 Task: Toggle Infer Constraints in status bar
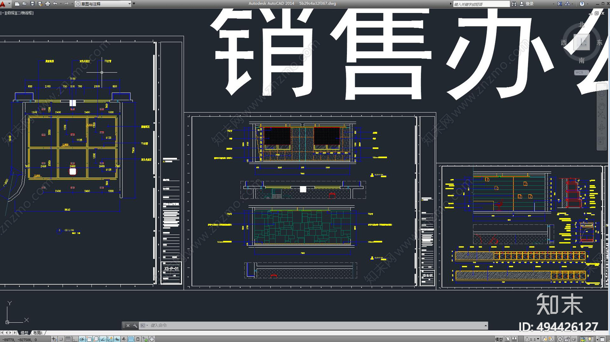(54, 339)
